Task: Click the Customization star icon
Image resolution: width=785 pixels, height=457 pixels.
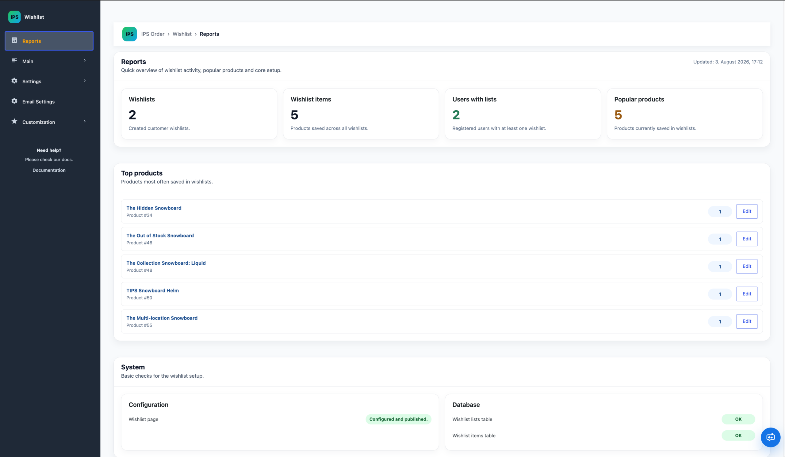Action: pos(14,121)
